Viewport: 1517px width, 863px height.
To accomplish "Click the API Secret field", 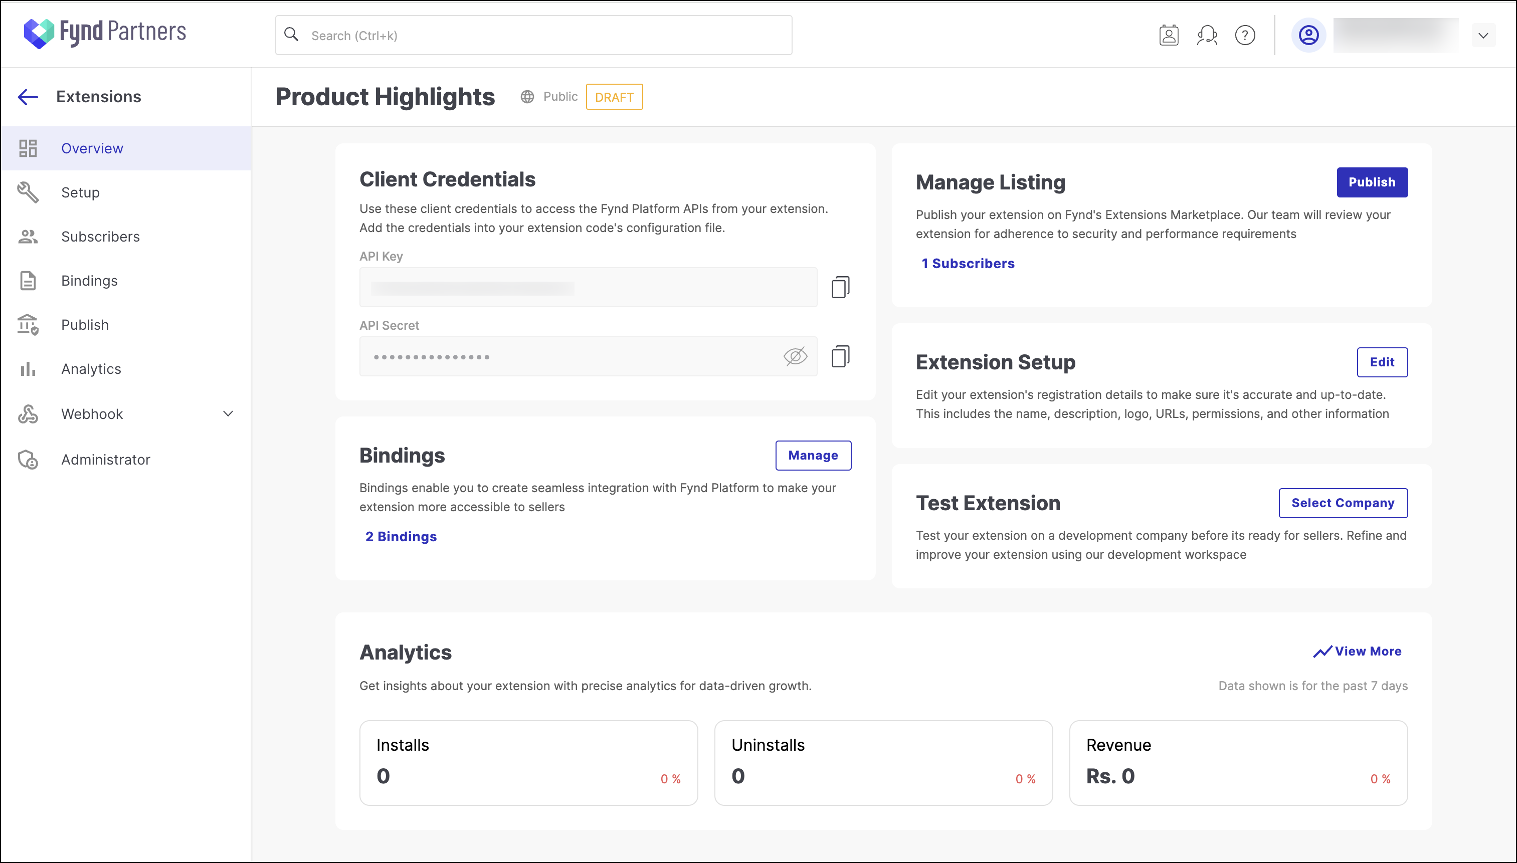I will click(588, 356).
